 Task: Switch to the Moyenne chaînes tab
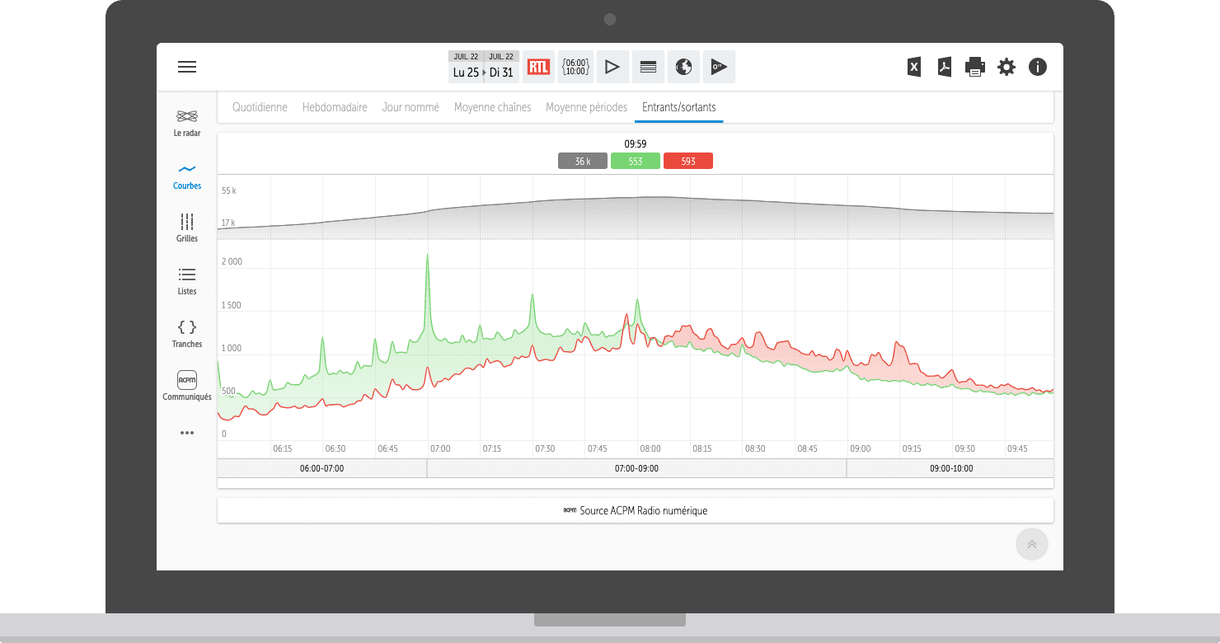click(492, 107)
